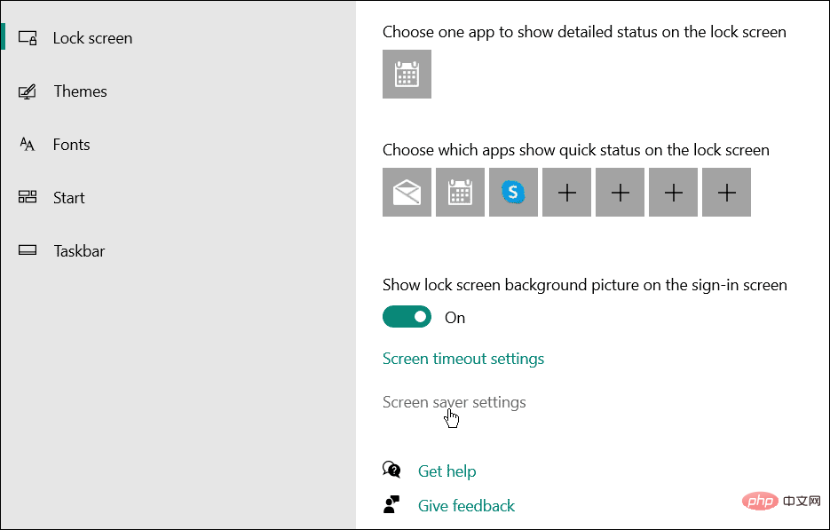Click the Calendar quick status tile

[x=460, y=192]
